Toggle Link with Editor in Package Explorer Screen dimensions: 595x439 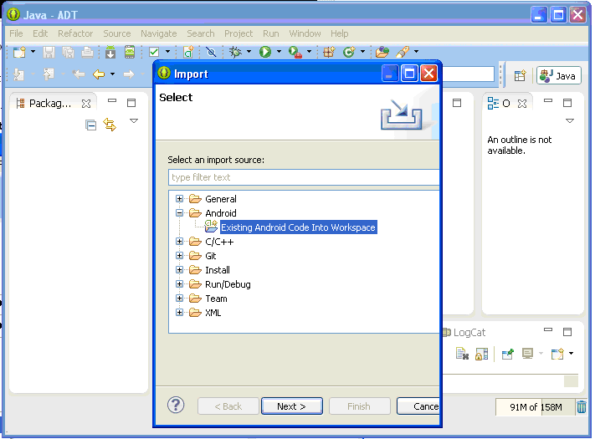110,125
